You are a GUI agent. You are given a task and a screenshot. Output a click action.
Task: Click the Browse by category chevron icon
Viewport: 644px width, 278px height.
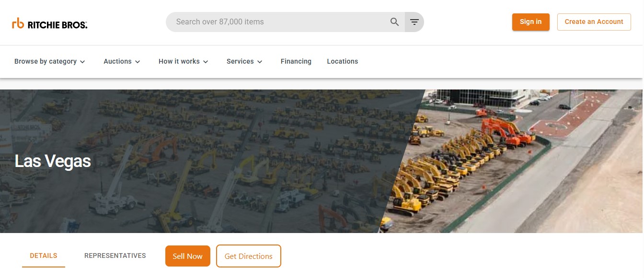point(82,62)
